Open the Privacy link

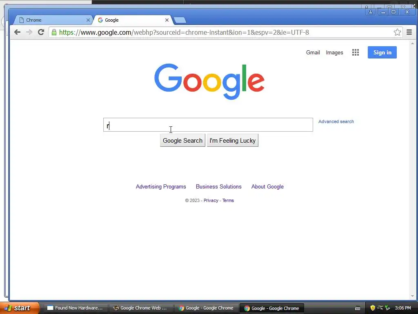point(211,200)
